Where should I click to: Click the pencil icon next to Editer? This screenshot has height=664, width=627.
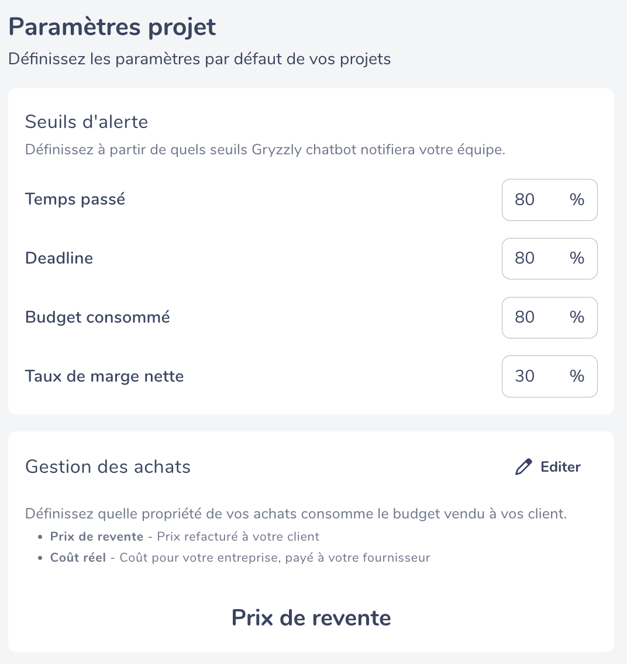[x=523, y=466]
